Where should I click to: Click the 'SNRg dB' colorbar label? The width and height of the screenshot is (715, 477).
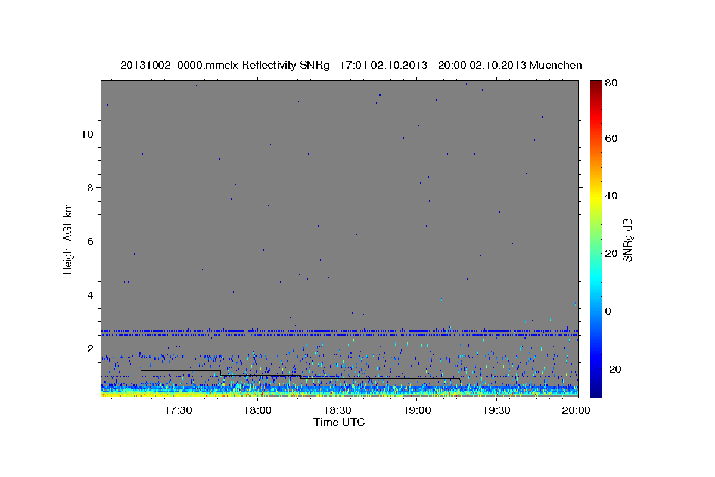[x=627, y=240]
